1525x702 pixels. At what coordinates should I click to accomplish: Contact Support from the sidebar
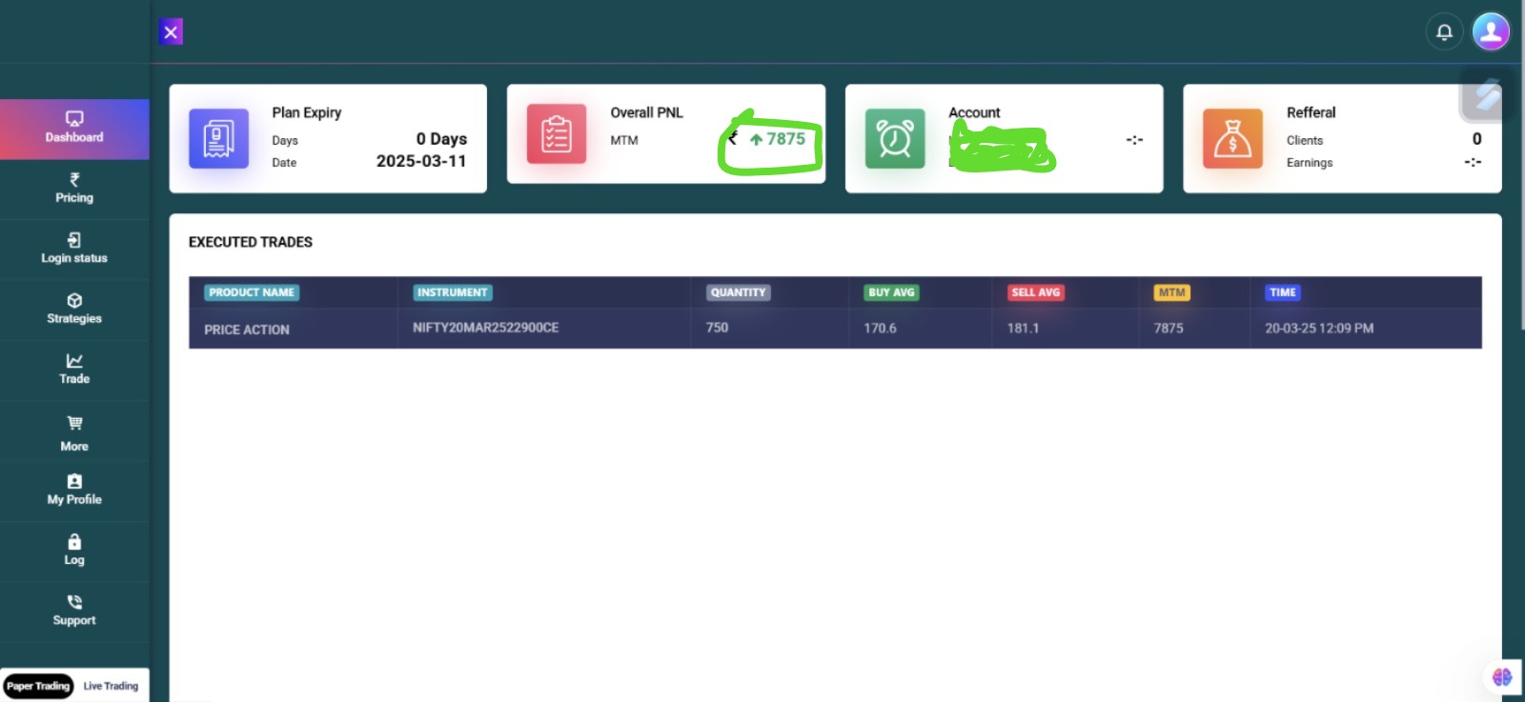(74, 611)
